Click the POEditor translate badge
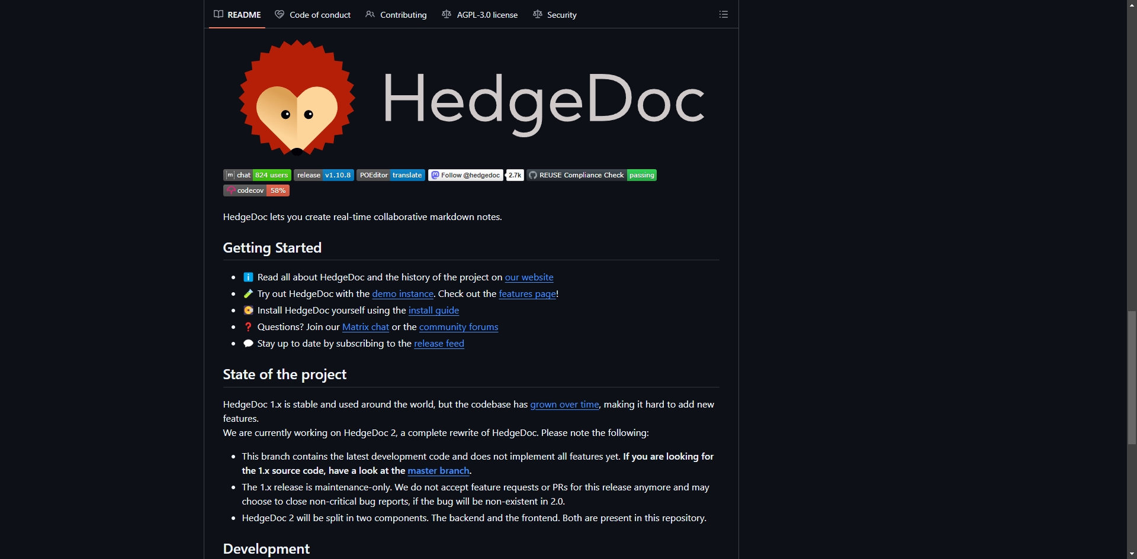The image size is (1137, 559). click(x=391, y=175)
